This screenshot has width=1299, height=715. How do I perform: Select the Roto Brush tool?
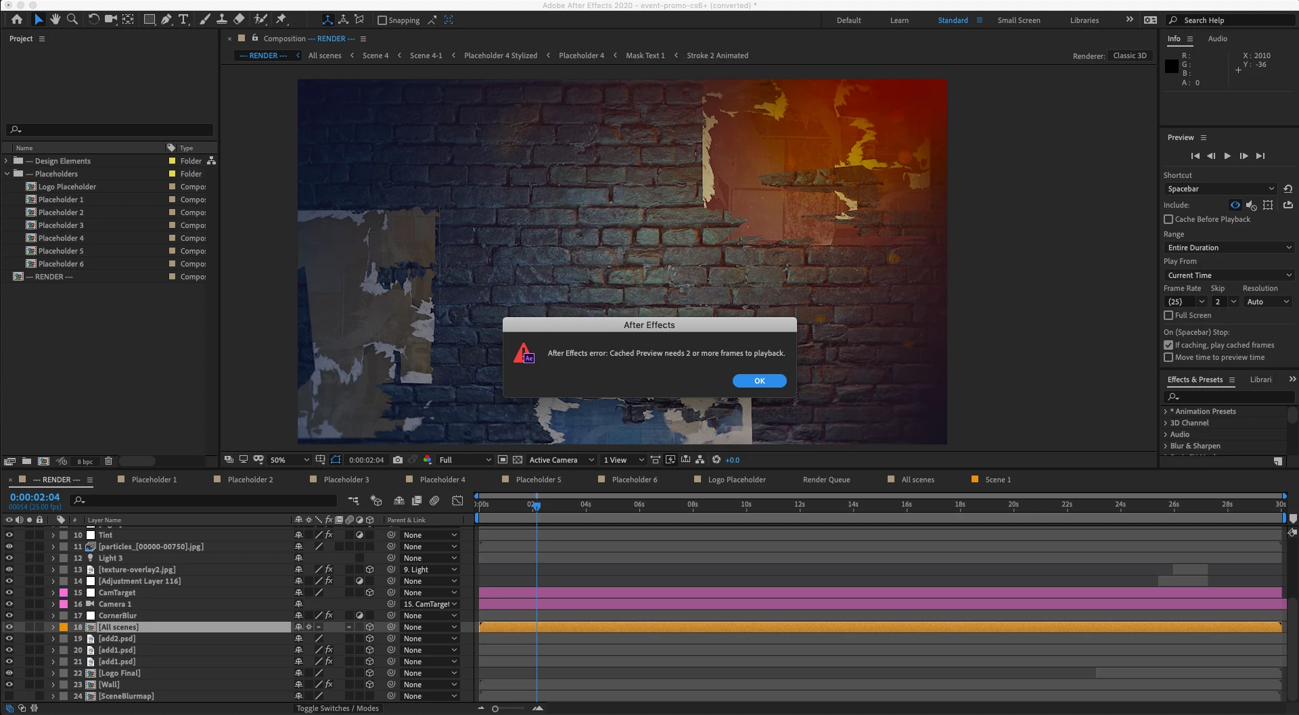tap(260, 20)
